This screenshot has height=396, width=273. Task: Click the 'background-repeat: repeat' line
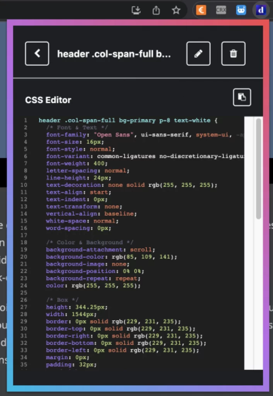point(93,278)
